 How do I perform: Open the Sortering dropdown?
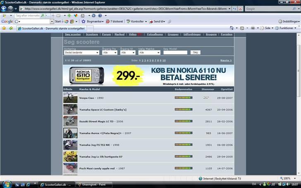click(x=81, y=52)
